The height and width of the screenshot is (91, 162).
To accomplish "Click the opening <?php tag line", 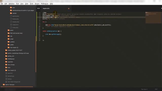I will [45, 13].
